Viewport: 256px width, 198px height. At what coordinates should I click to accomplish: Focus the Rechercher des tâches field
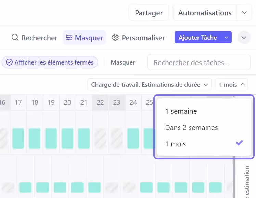199,62
